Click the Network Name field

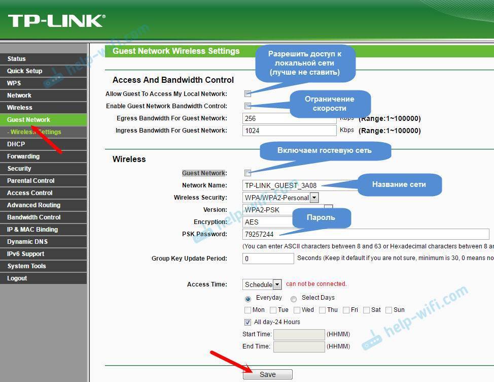click(x=299, y=185)
